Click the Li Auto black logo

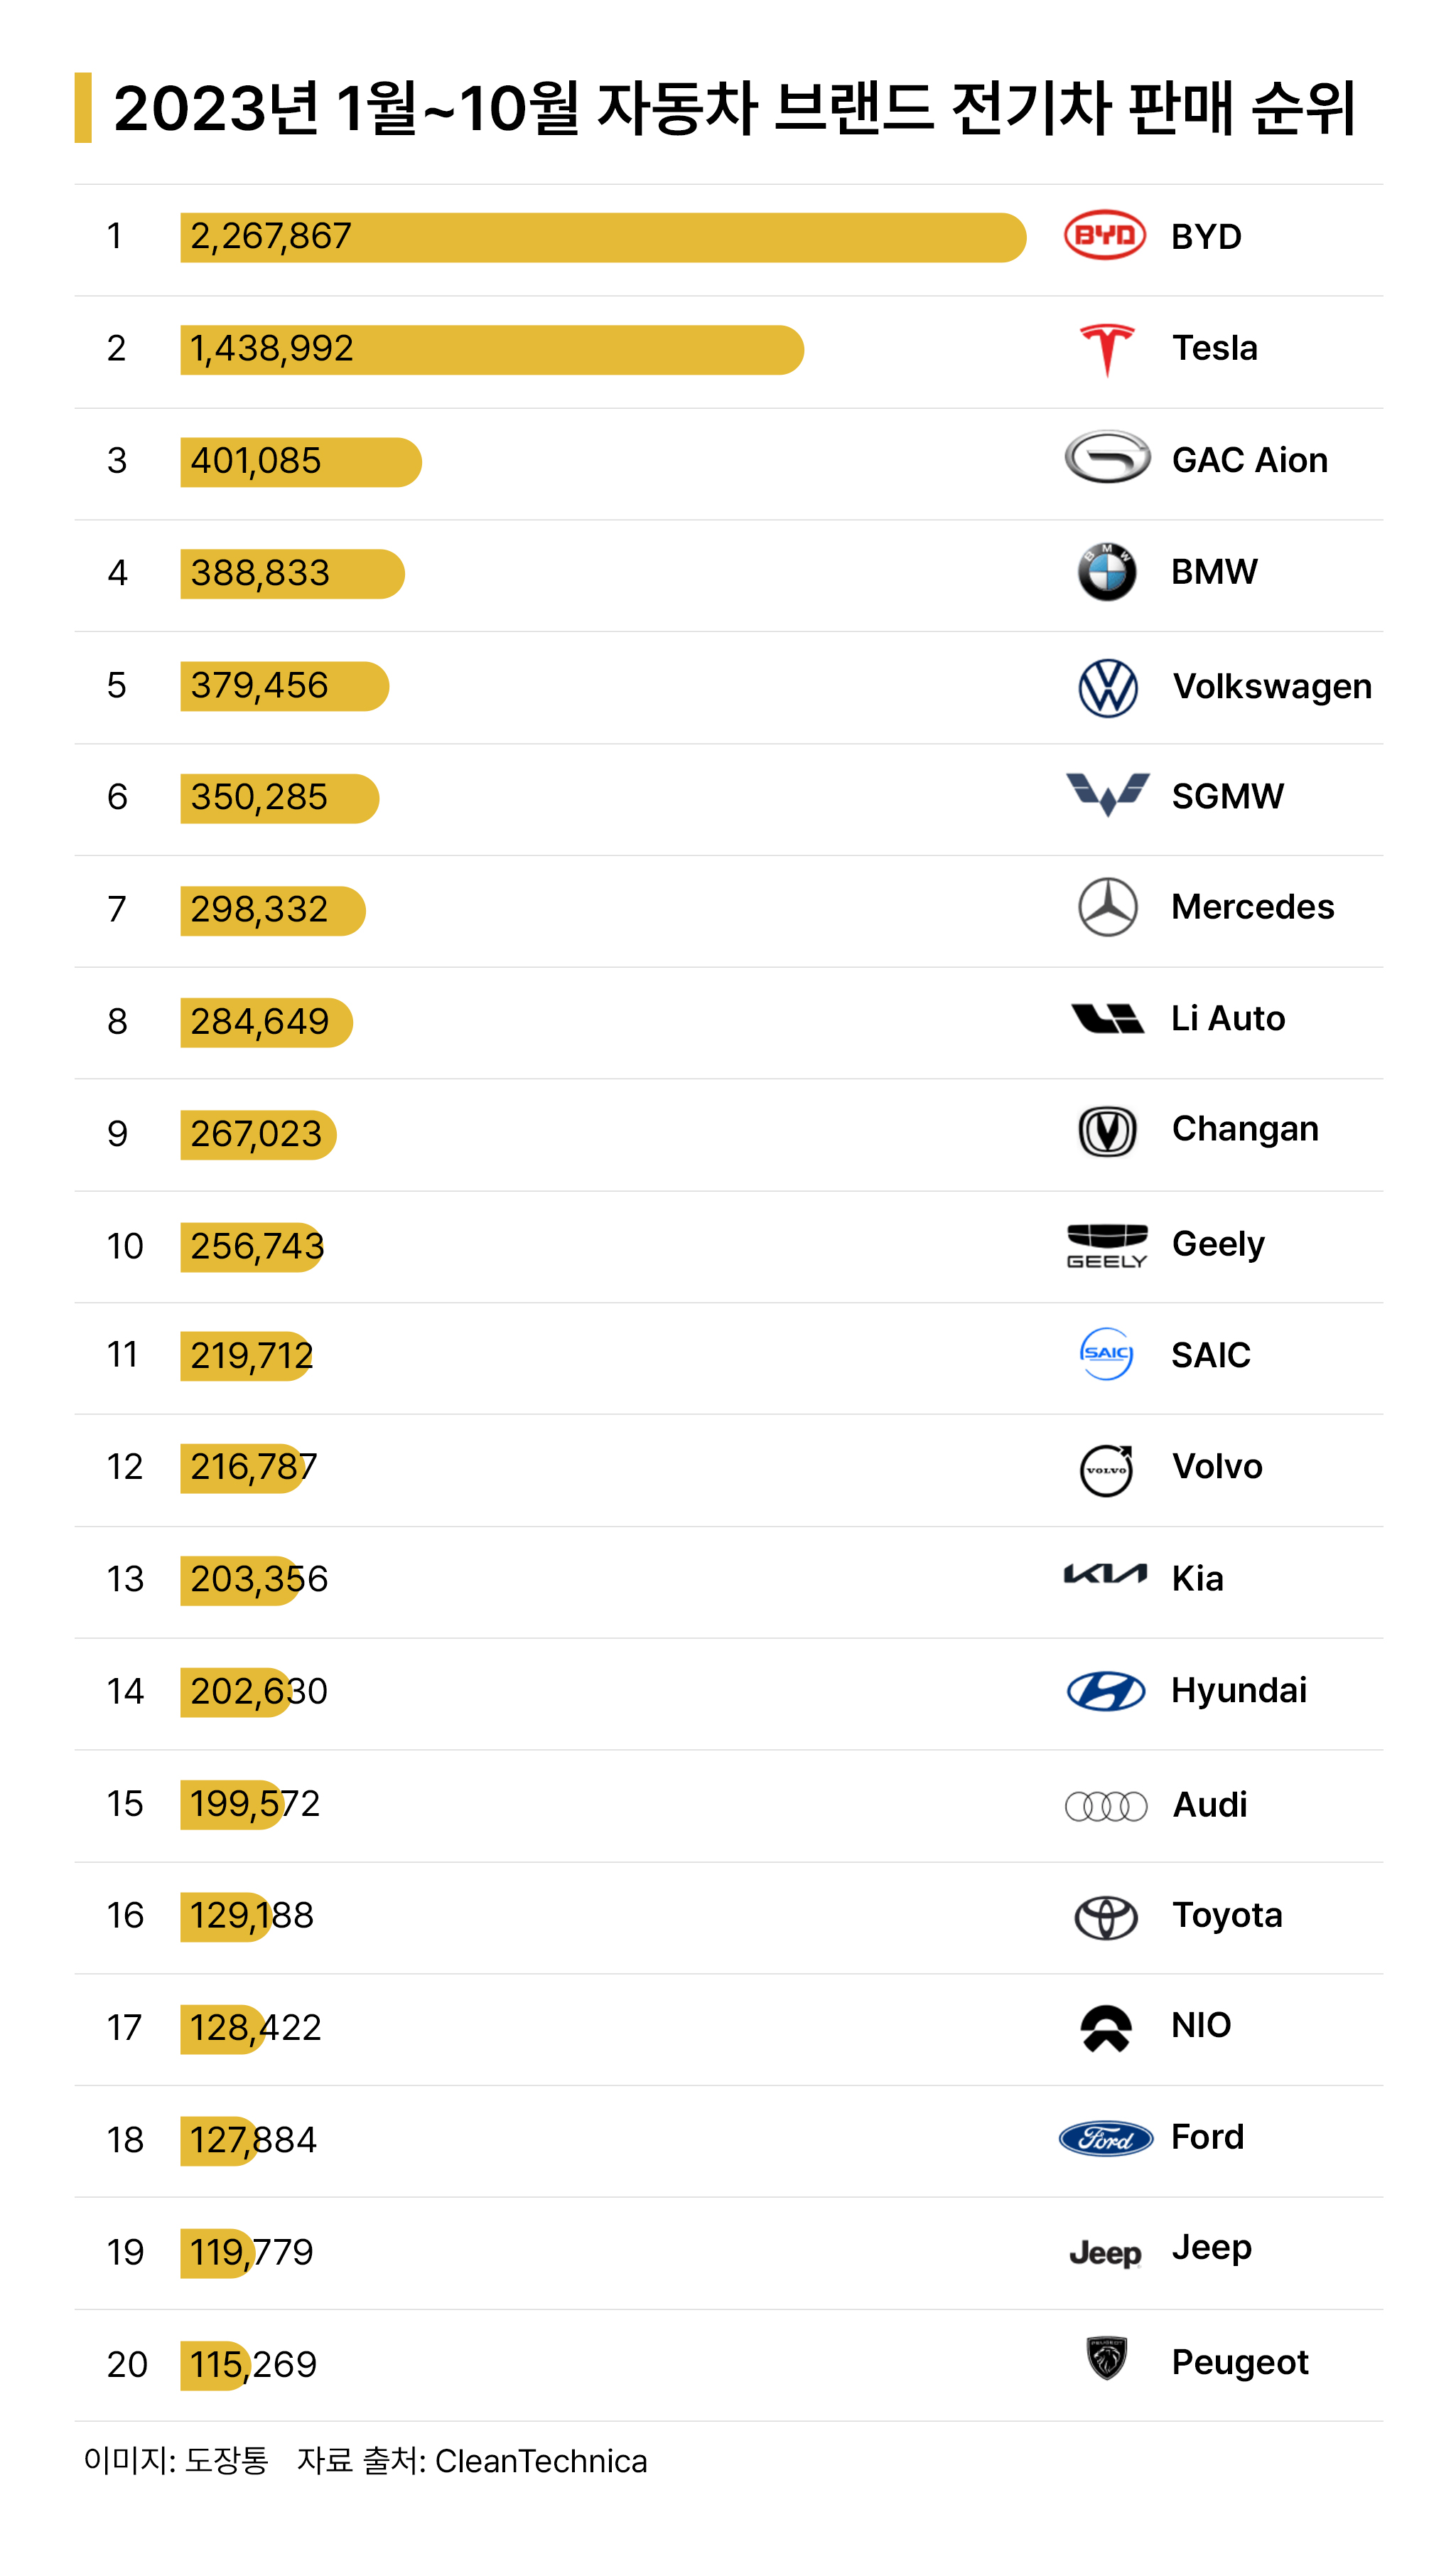pos(1107,1018)
